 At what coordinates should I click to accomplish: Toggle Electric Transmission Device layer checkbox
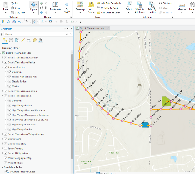point(6,62)
